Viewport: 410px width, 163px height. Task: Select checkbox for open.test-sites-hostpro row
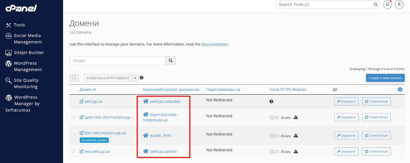(73, 117)
